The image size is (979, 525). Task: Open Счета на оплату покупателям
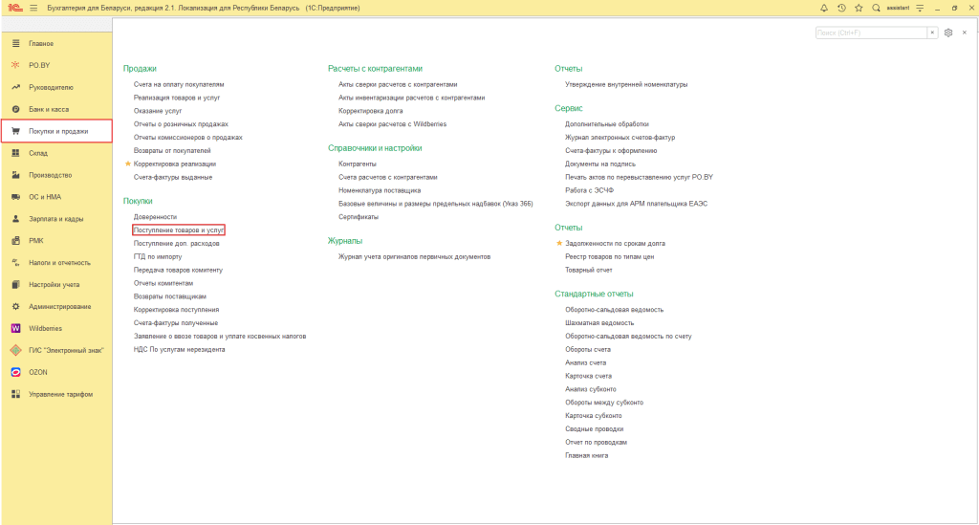(x=179, y=84)
